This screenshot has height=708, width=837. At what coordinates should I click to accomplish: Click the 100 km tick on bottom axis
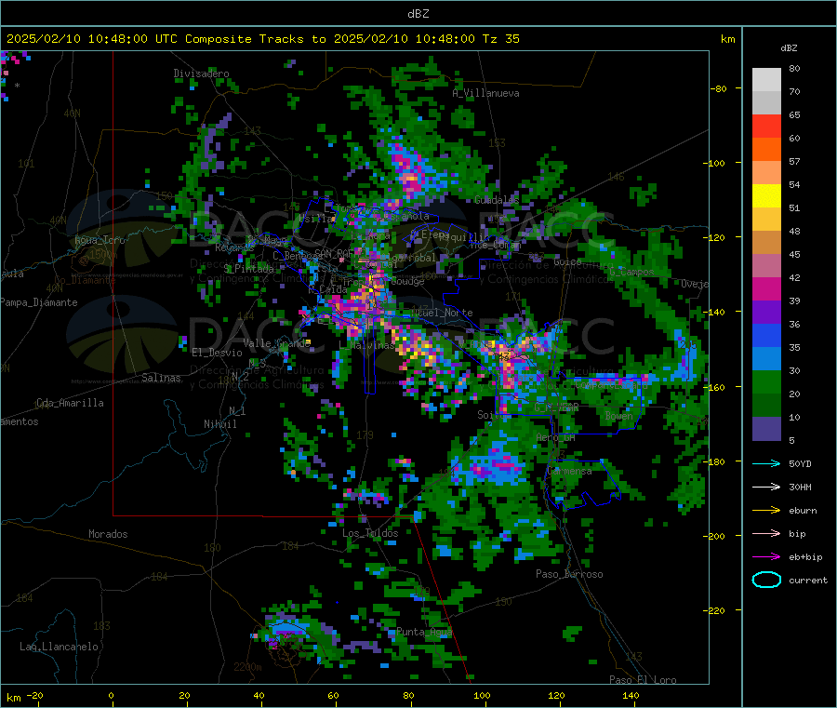click(x=482, y=695)
